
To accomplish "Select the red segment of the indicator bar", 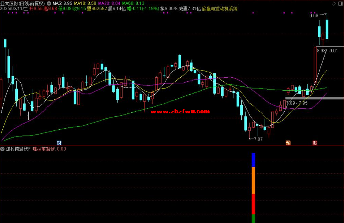I will pos(253,204).
